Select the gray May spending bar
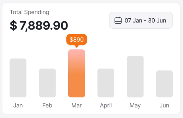183x118 pixels. pyautogui.click(x=135, y=76)
